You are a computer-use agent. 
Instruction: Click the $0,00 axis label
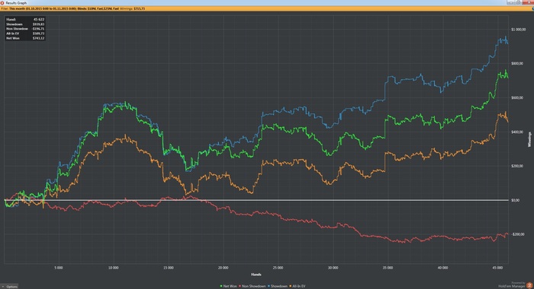(515, 200)
